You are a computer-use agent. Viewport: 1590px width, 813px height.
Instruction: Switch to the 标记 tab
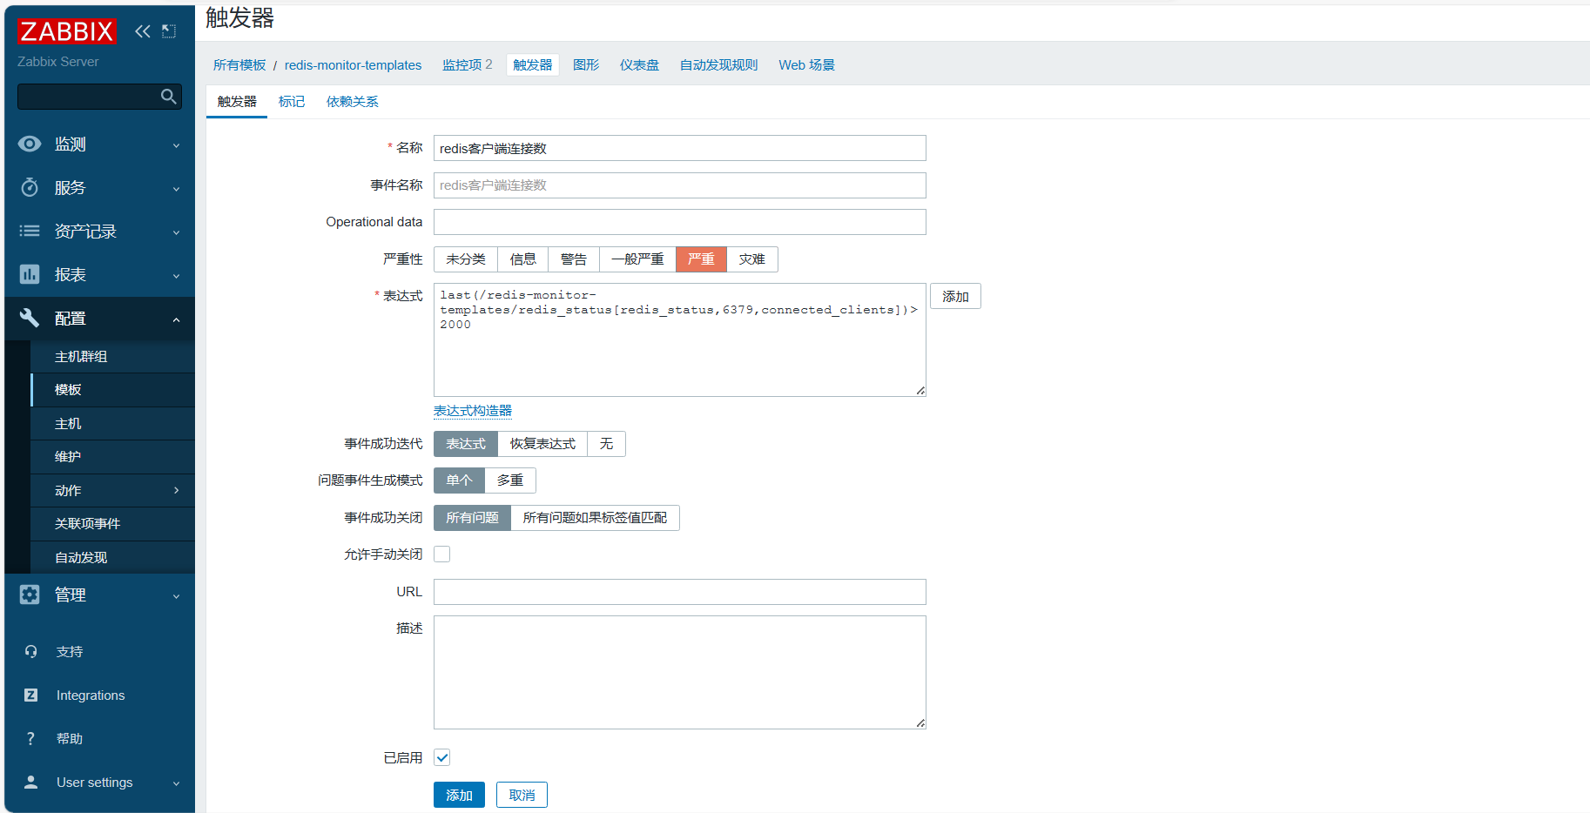[292, 102]
